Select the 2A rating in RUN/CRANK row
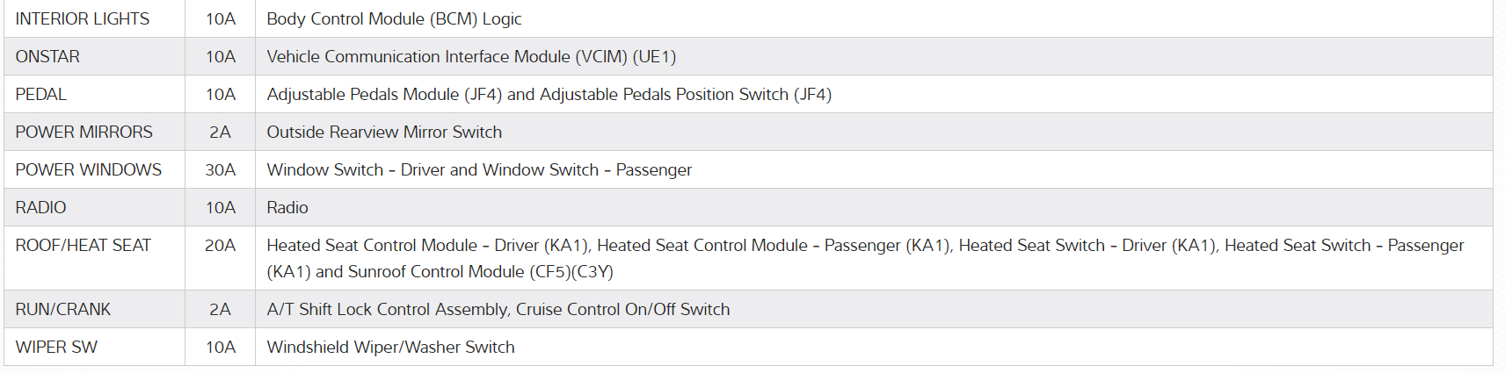The height and width of the screenshot is (373, 1505). click(x=221, y=309)
